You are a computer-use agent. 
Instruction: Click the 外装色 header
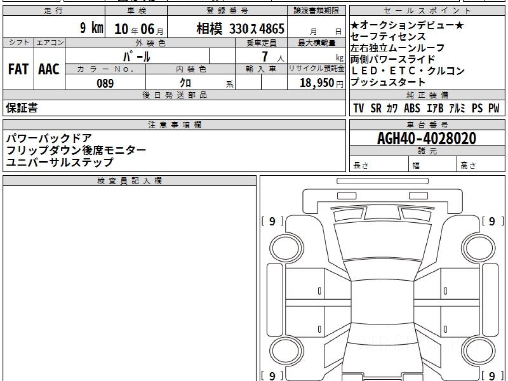click(150, 43)
